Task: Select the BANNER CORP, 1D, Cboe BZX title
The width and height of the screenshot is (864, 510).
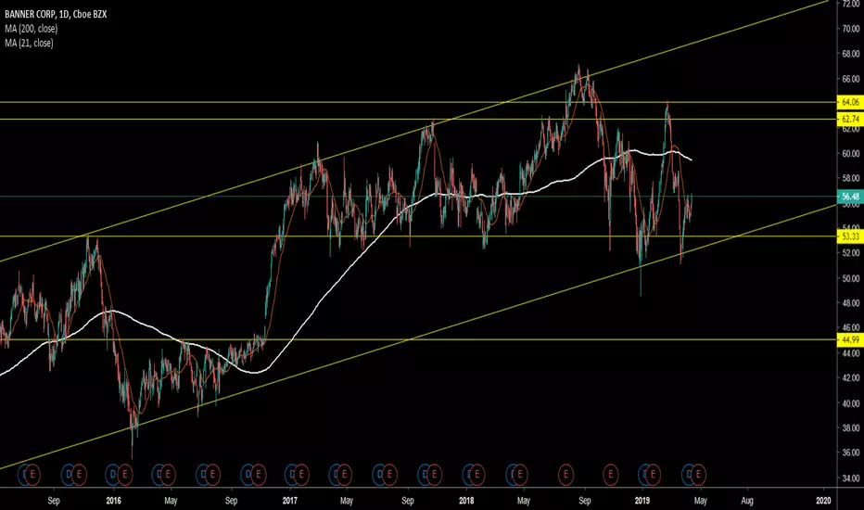Action: tap(56, 14)
